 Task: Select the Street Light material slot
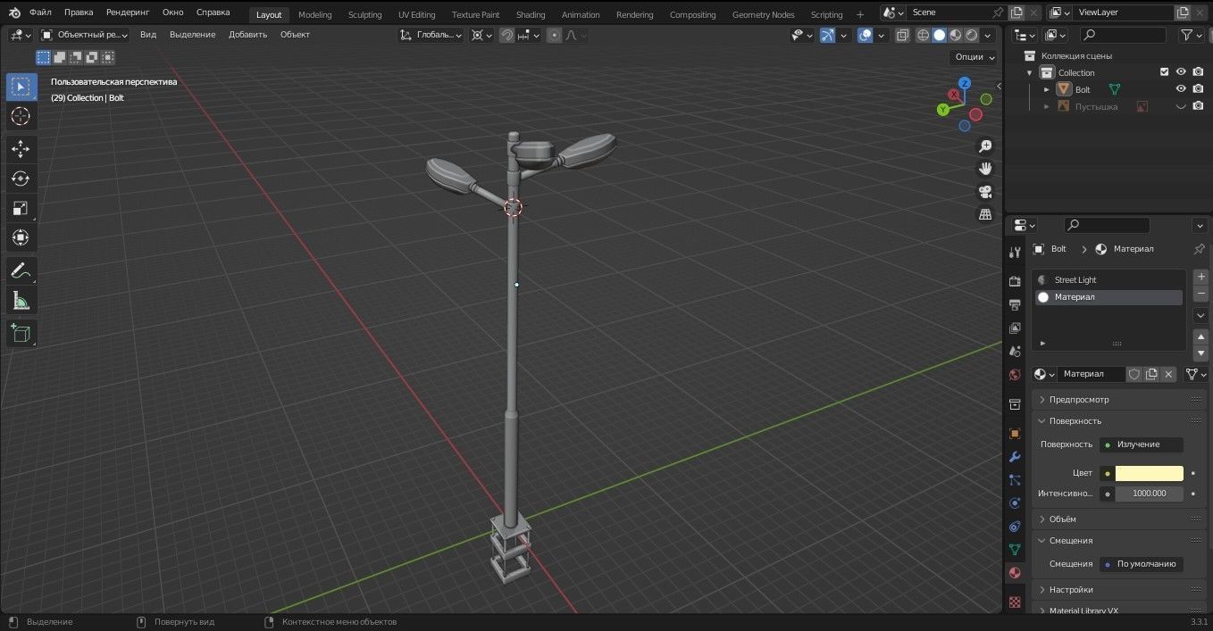pyautogui.click(x=1108, y=279)
